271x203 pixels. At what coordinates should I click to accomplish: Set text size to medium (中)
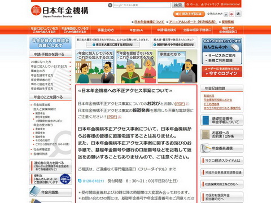pyautogui.click(x=231, y=14)
